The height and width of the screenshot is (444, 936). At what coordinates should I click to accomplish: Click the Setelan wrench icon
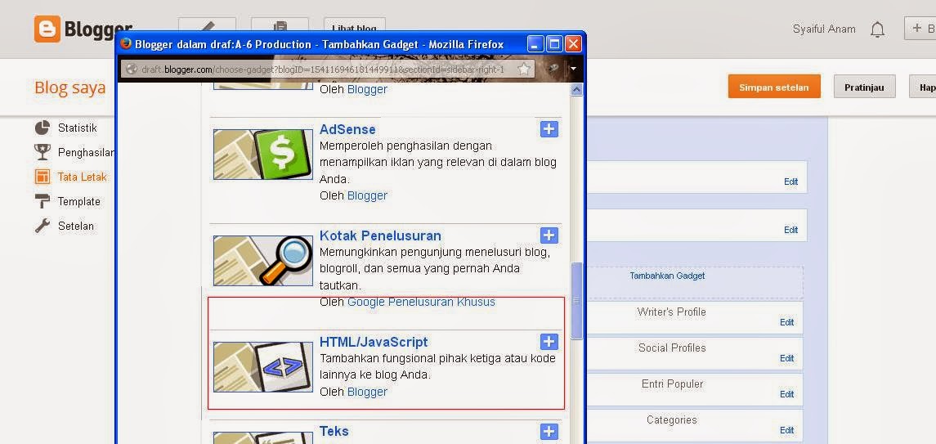click(43, 226)
